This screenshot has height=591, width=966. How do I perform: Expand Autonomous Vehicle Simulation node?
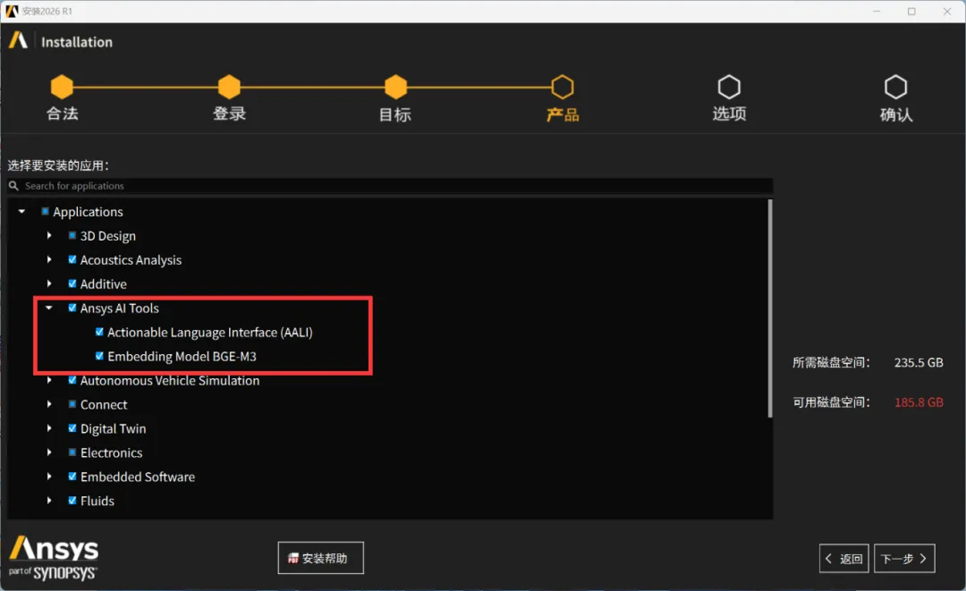49,380
